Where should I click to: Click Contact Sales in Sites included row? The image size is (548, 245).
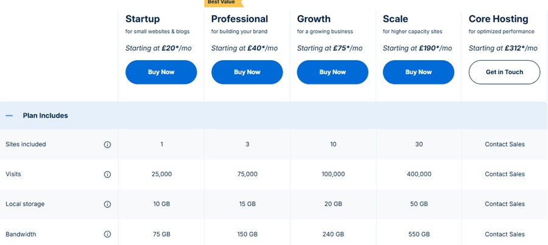(x=505, y=145)
